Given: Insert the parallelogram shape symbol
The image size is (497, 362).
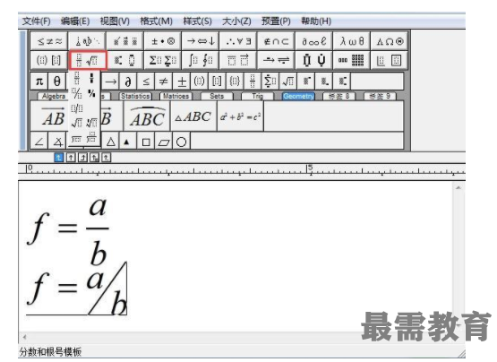Looking at the screenshot, I should tap(164, 142).
